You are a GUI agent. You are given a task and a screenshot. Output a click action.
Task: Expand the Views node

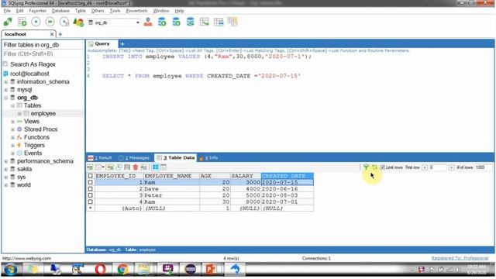12,122
